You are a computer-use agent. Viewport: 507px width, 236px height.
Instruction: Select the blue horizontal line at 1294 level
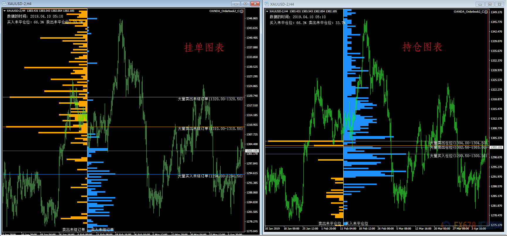coord(123,174)
